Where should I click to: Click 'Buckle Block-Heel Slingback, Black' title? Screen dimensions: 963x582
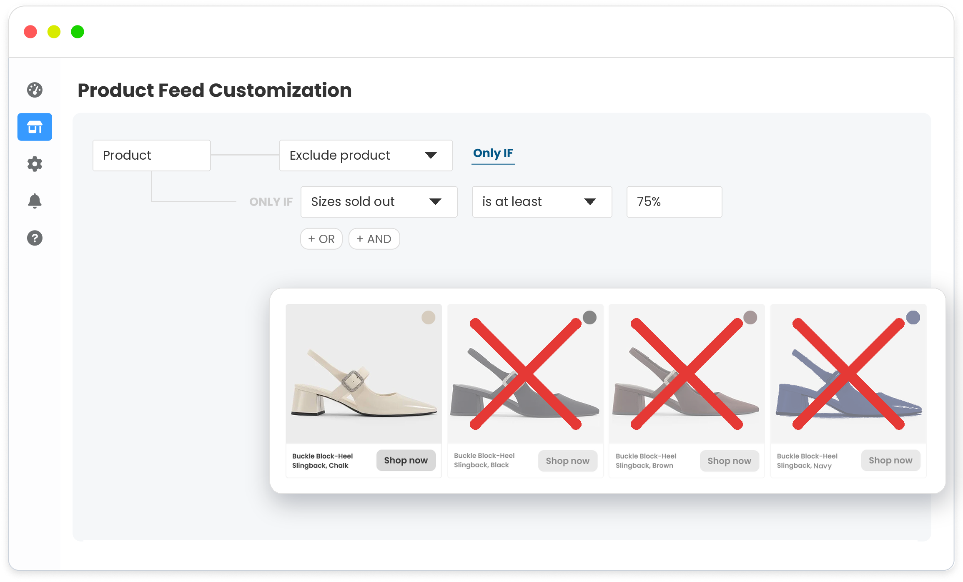coord(484,460)
